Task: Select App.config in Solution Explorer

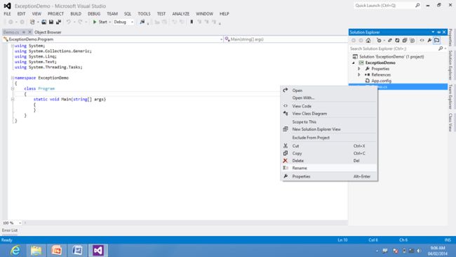Action: point(381,81)
